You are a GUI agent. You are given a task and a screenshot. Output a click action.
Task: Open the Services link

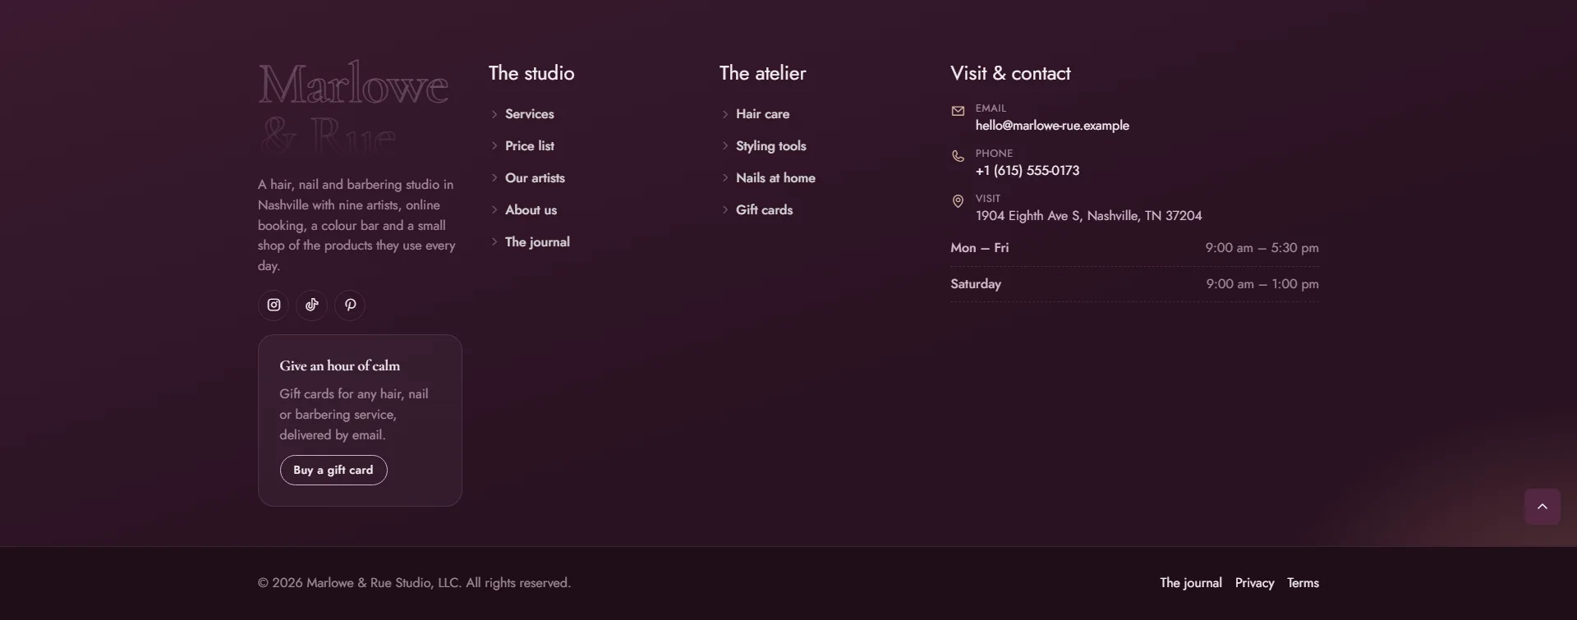[530, 114]
